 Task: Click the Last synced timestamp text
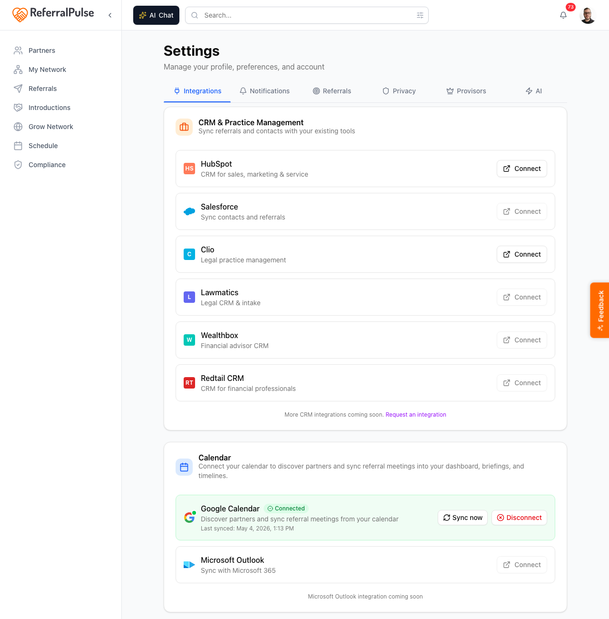tap(247, 529)
